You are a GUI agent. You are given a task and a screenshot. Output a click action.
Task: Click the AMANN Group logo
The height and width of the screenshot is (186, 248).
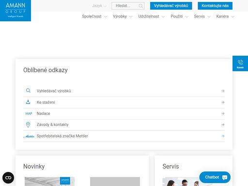coord(15,11)
